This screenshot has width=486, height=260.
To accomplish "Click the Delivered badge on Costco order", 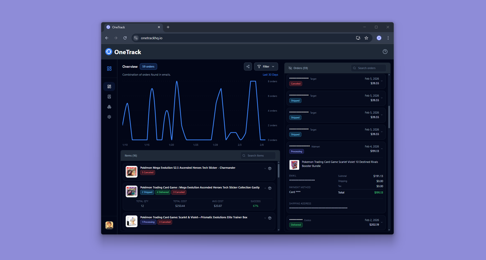I will pyautogui.click(x=296, y=225).
